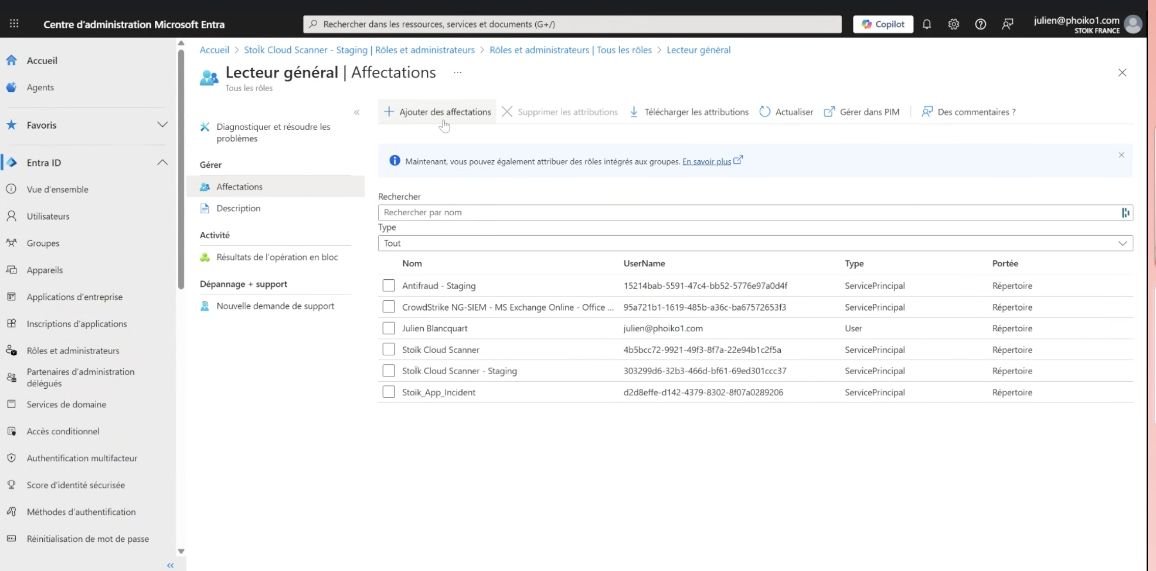The height and width of the screenshot is (571, 1156).
Task: Collapse the Entra ID section
Action: (x=162, y=162)
